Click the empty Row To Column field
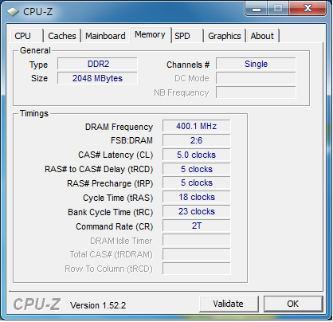This screenshot has width=333, height=322. (197, 269)
